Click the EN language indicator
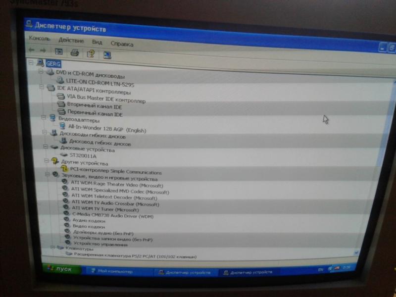Viewport: 396px width, 297px height. [x=320, y=269]
